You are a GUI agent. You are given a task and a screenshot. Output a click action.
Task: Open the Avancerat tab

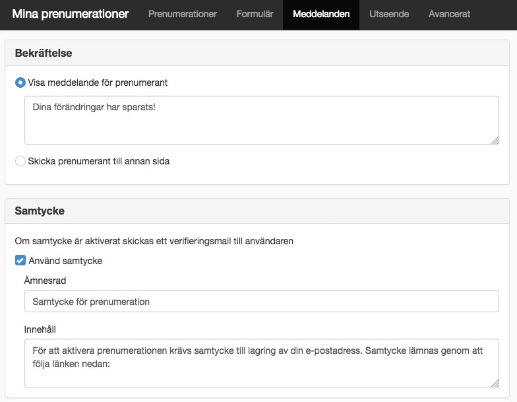(450, 14)
